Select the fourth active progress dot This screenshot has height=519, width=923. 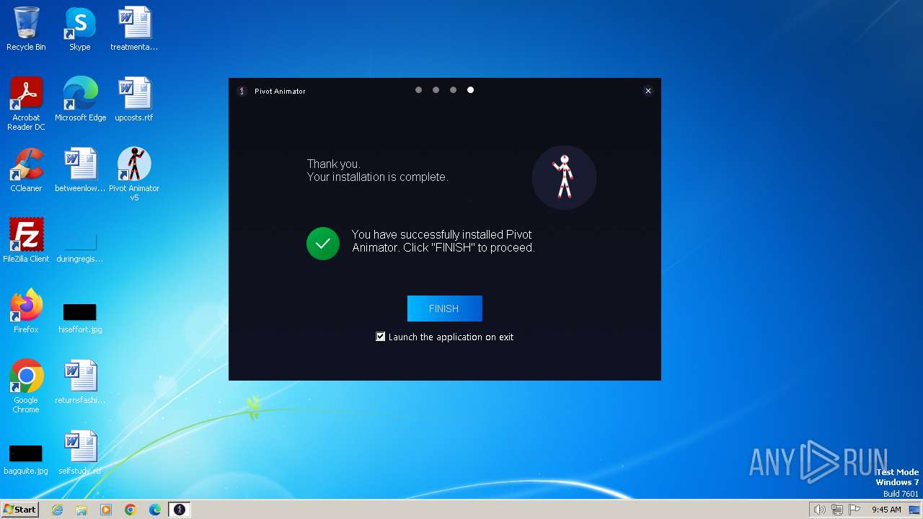point(470,90)
